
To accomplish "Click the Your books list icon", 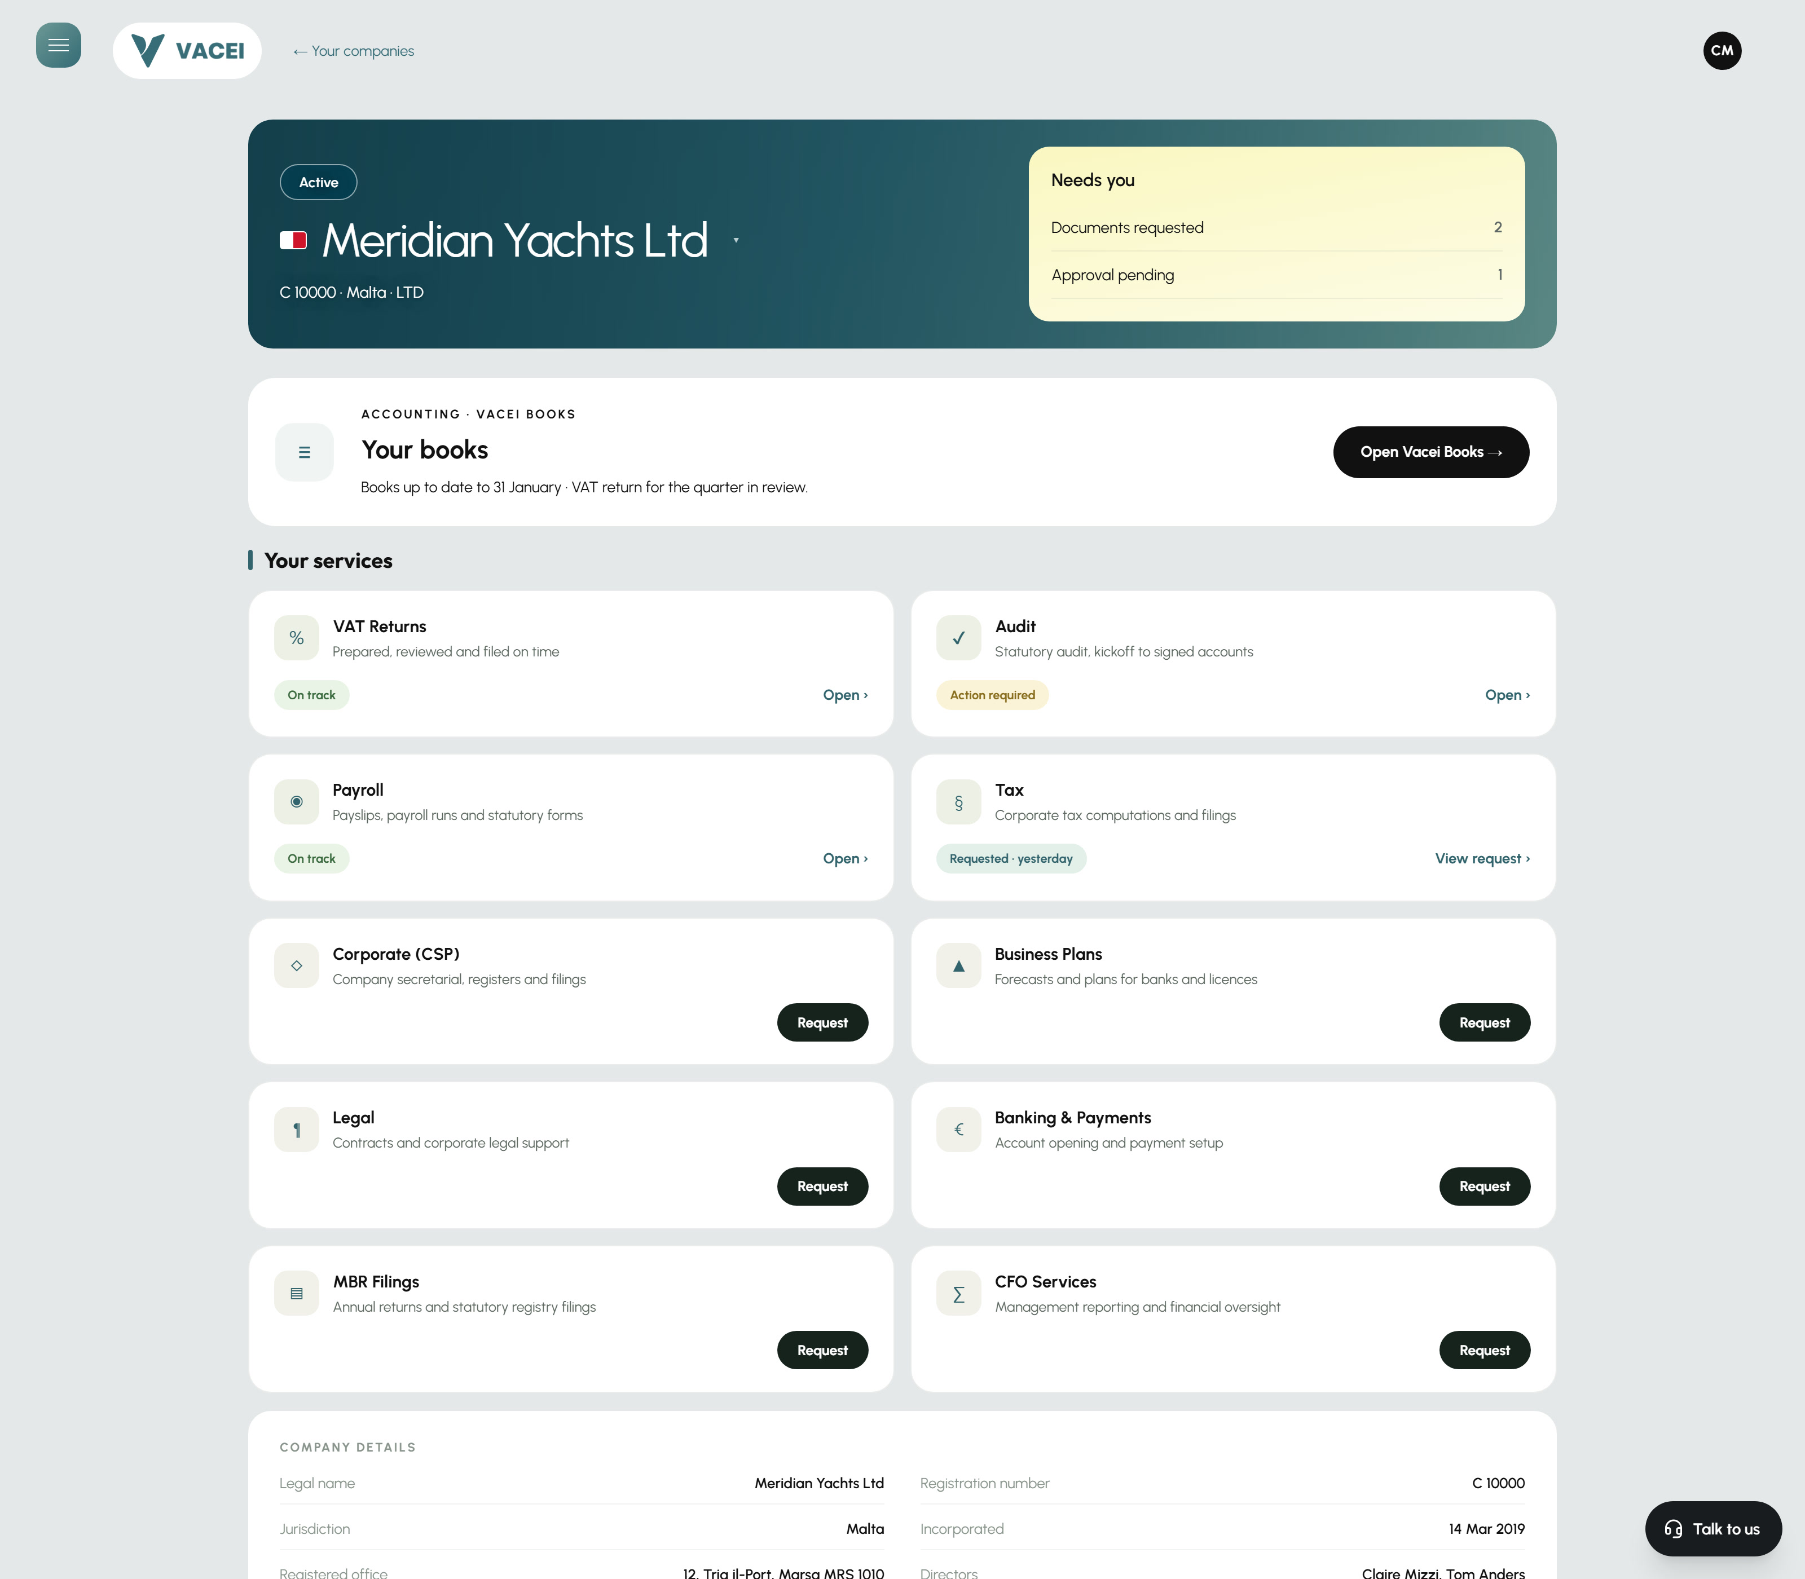I will 304,452.
